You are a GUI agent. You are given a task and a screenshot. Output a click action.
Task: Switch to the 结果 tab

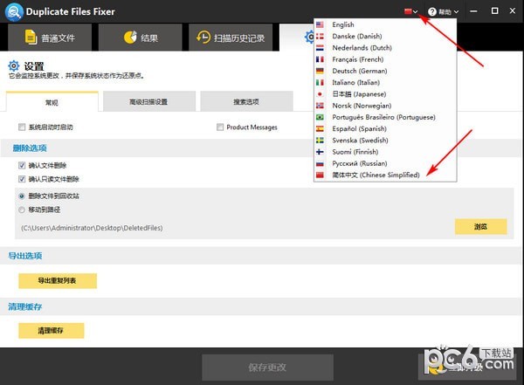(x=140, y=38)
